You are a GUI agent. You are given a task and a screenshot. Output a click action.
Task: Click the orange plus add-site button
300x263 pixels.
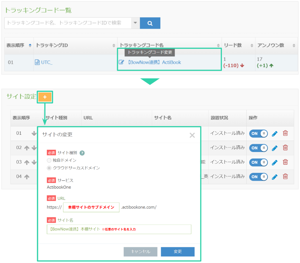pyautogui.click(x=45, y=97)
